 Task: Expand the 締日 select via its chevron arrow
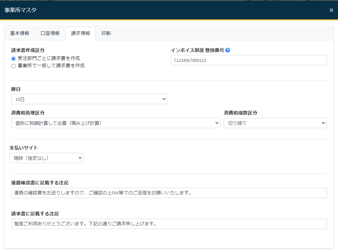coord(164,99)
